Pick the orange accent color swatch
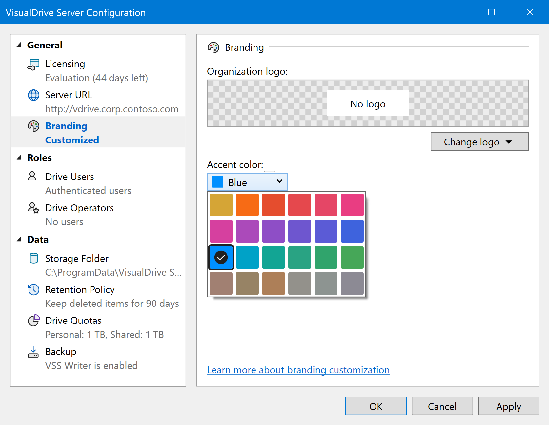 (x=247, y=205)
